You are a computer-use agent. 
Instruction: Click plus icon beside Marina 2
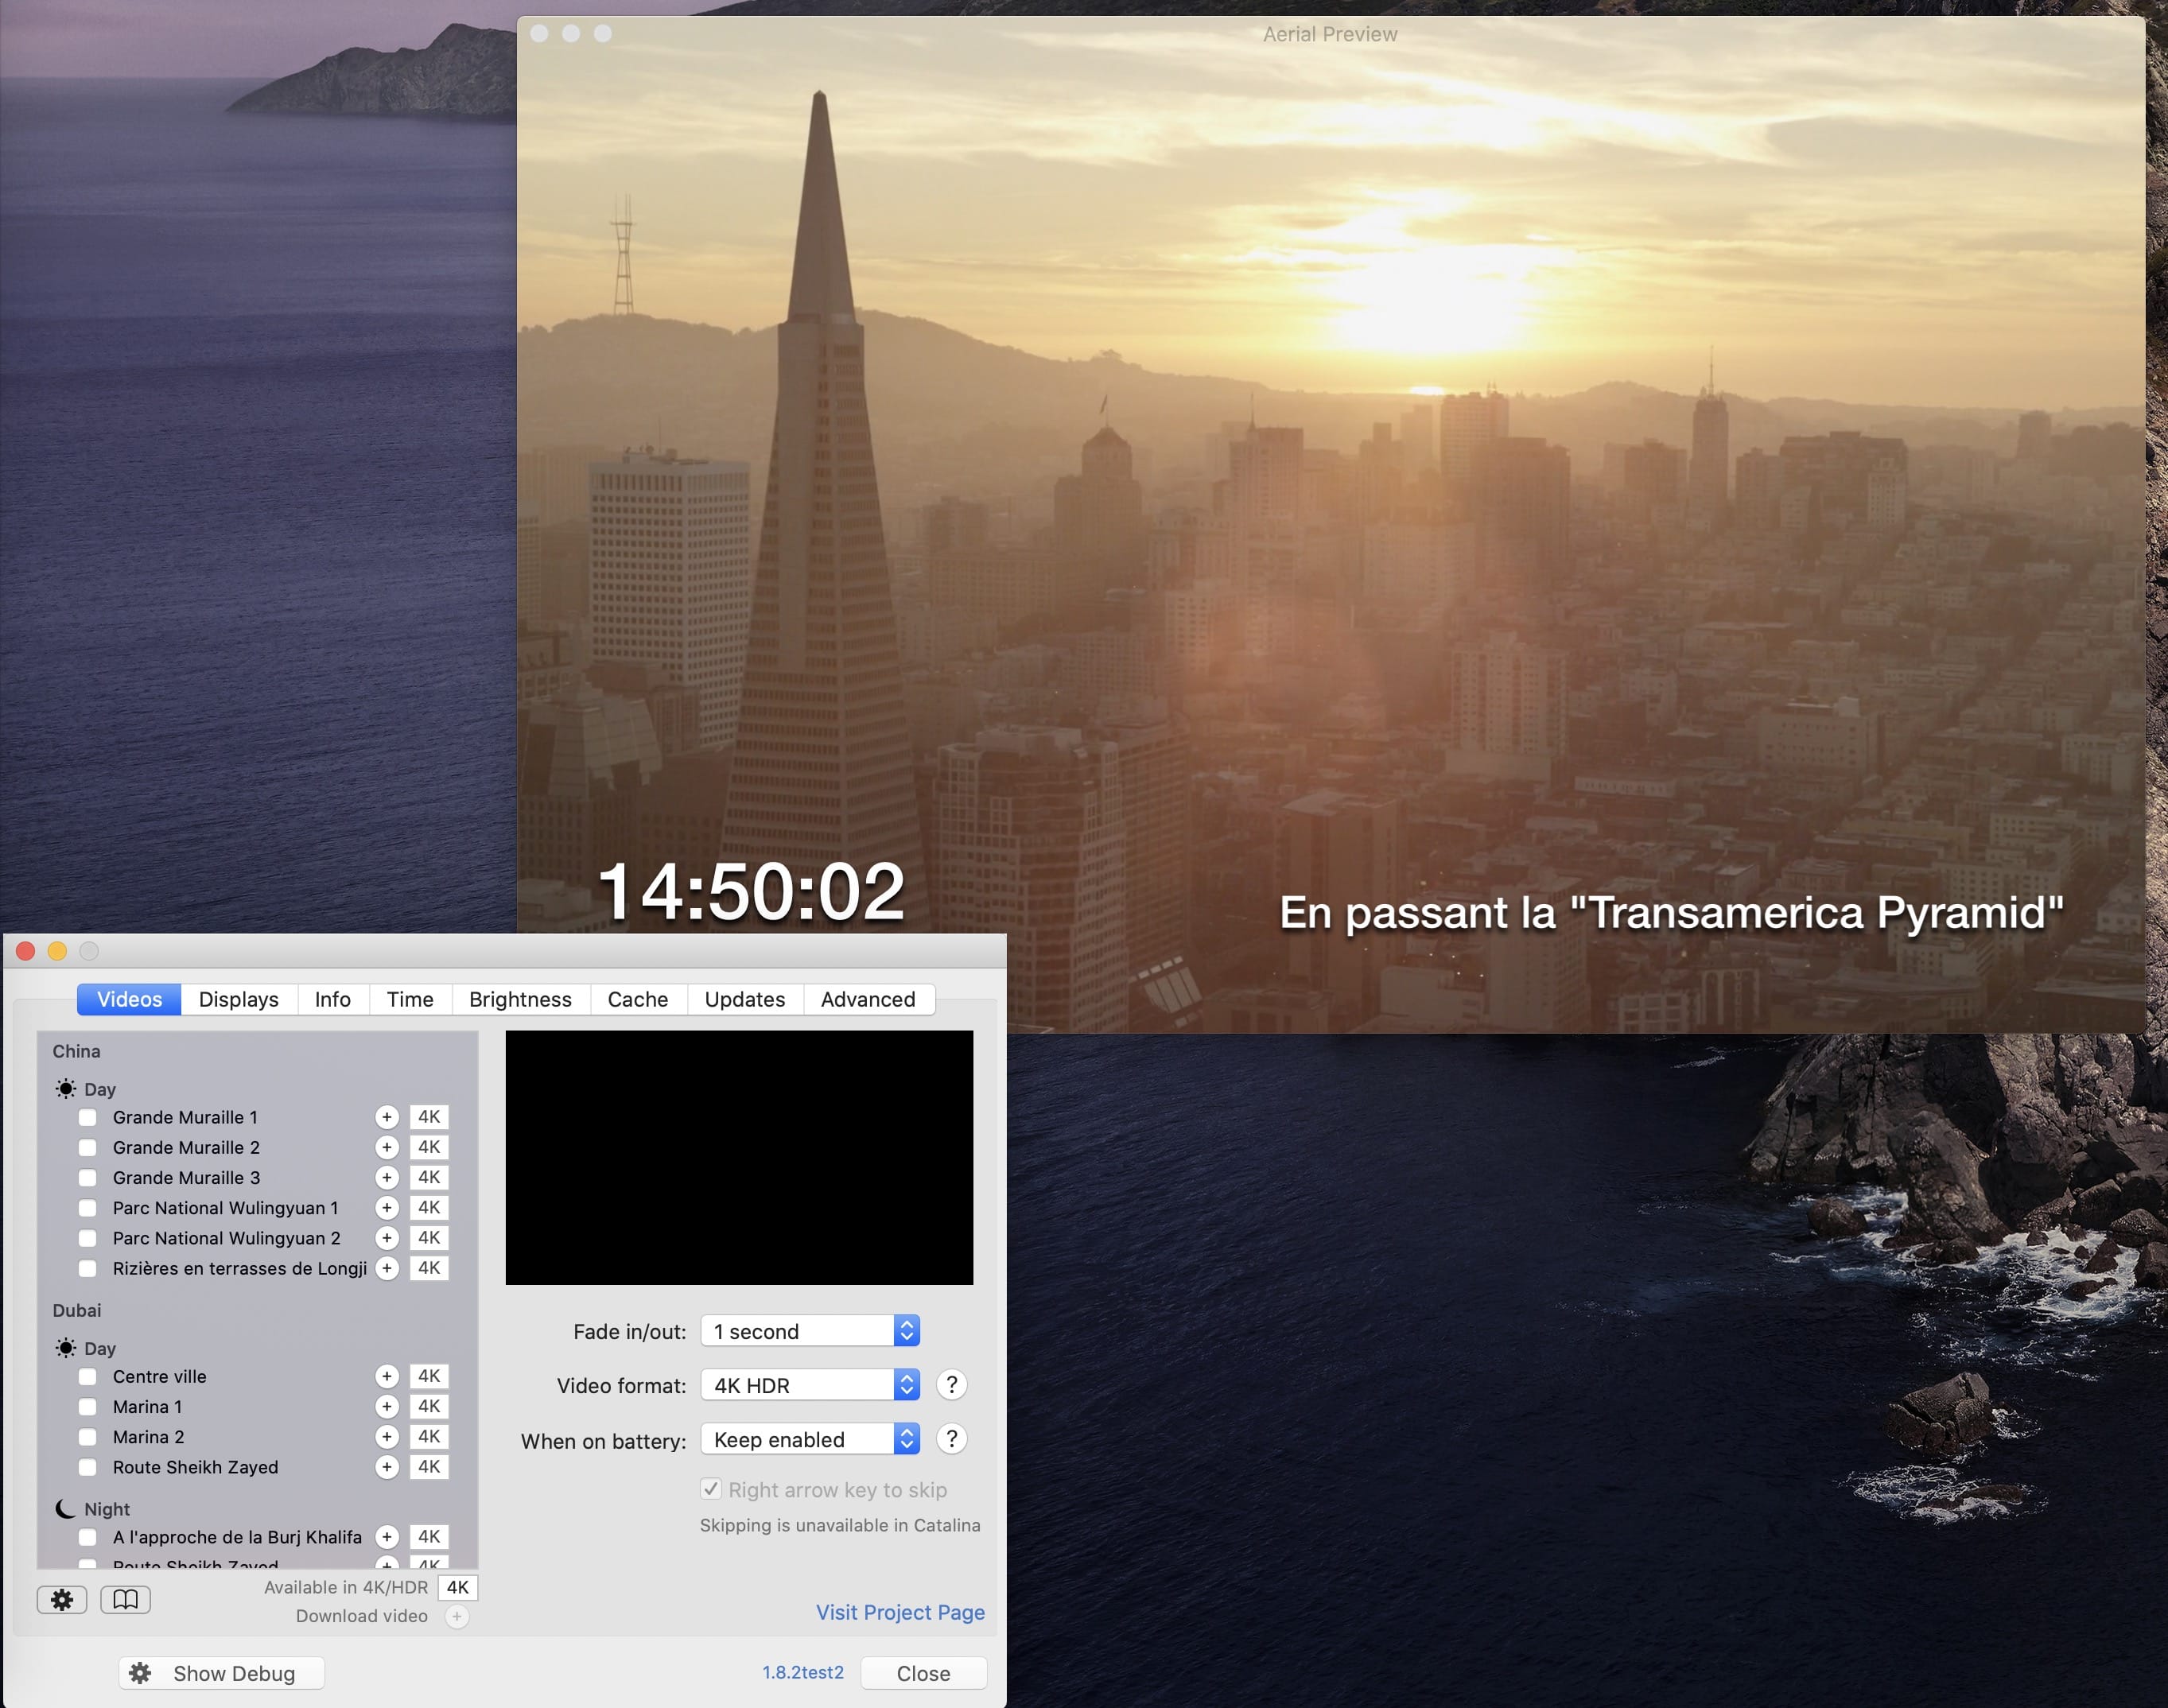click(x=387, y=1437)
